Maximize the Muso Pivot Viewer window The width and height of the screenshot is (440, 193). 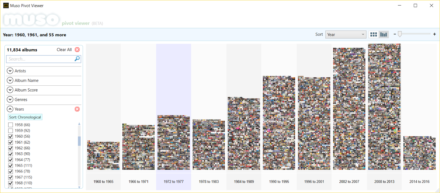click(416, 5)
